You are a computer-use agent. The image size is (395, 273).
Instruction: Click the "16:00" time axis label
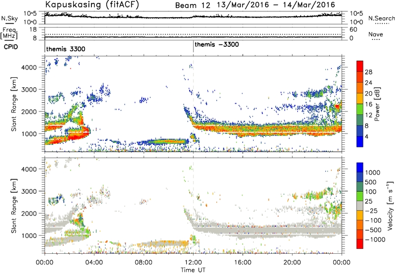pyautogui.click(x=242, y=263)
